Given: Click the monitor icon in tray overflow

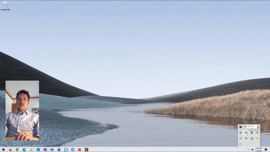Looking at the screenshot, I should click(x=257, y=133).
